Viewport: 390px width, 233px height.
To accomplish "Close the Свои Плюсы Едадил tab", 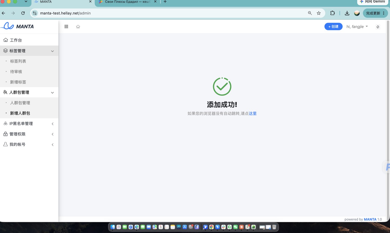I will [155, 2].
